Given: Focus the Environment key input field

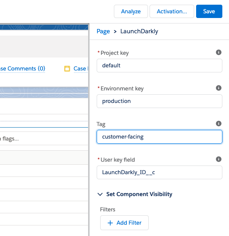Looking at the screenshot, I should [159, 101].
